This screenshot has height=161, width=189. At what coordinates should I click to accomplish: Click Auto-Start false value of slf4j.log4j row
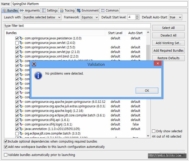[x=136, y=124]
